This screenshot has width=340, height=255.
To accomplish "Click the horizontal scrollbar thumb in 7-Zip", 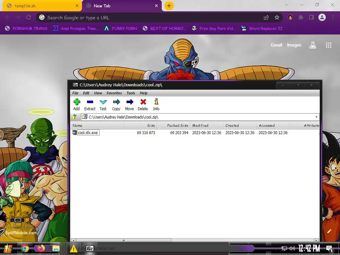I will (124, 240).
